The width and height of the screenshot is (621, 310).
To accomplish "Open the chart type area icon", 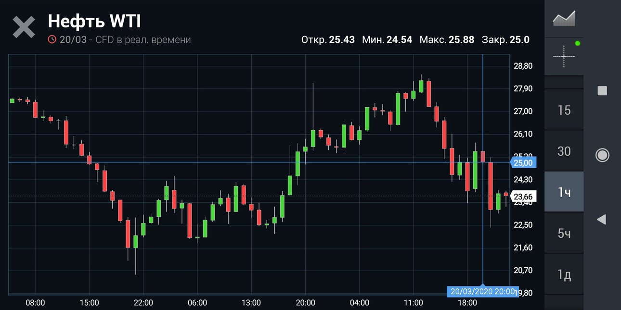I will pyautogui.click(x=564, y=19).
